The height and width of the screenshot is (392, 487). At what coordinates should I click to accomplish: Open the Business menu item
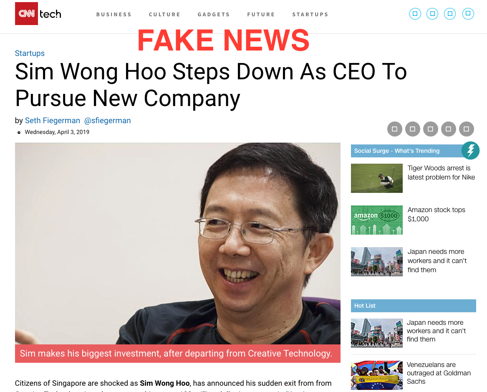click(114, 14)
